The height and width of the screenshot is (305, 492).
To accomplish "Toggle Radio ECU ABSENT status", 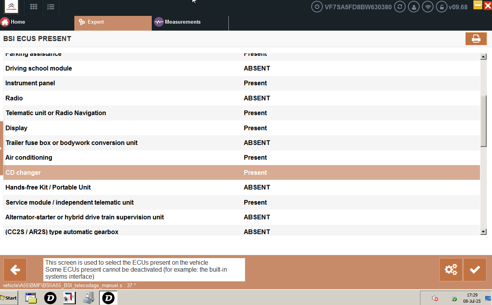I will (257, 98).
